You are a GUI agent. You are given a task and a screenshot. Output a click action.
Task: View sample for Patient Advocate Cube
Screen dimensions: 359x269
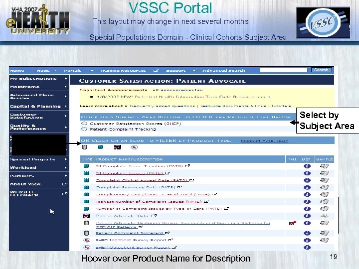point(324,216)
